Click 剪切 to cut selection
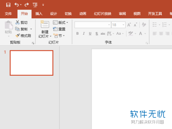Screen dimensions: 172x129 [21, 22]
